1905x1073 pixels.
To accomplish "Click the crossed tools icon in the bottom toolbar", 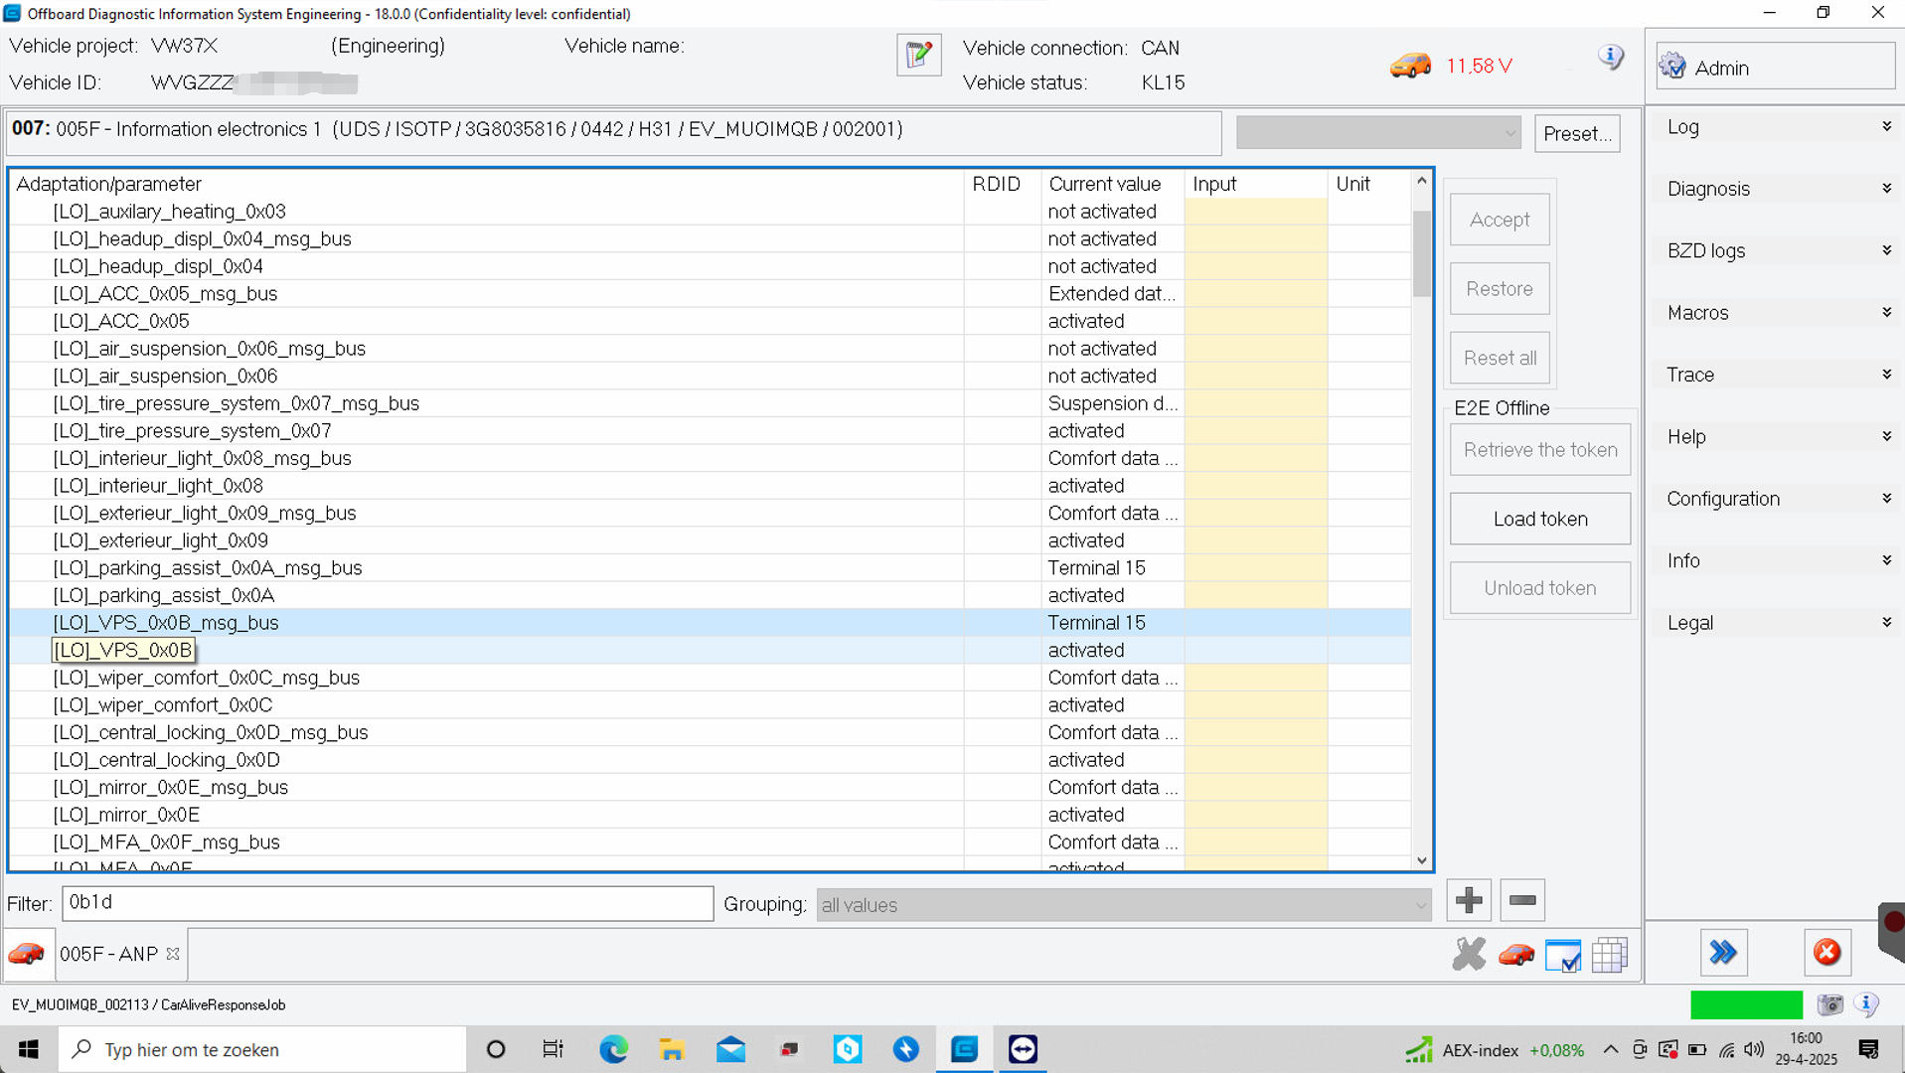I will 1469,955.
